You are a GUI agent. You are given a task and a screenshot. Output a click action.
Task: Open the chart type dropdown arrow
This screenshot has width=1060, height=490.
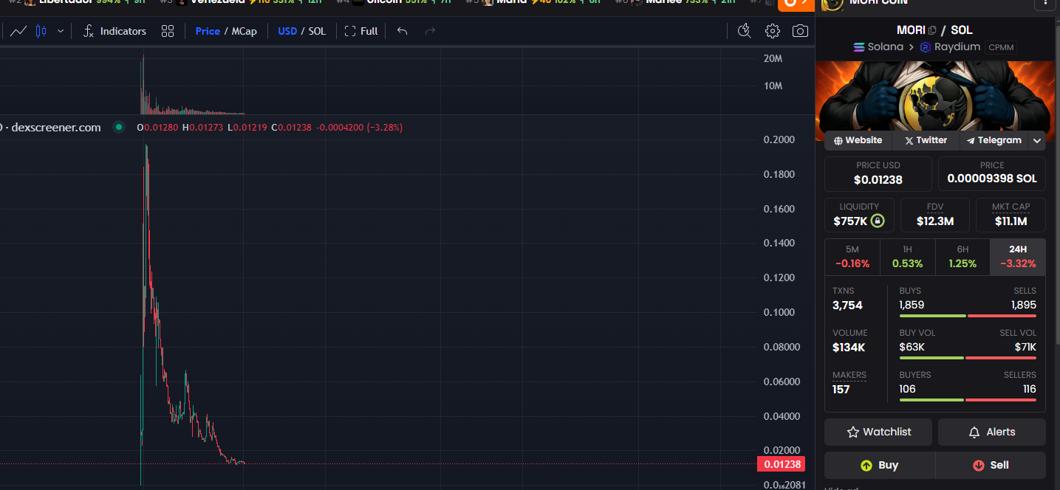(x=61, y=31)
